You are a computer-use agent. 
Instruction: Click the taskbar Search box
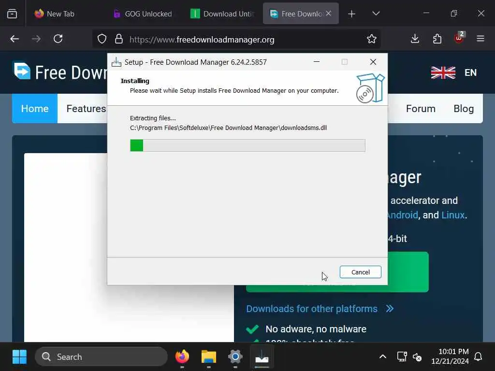[101, 357]
